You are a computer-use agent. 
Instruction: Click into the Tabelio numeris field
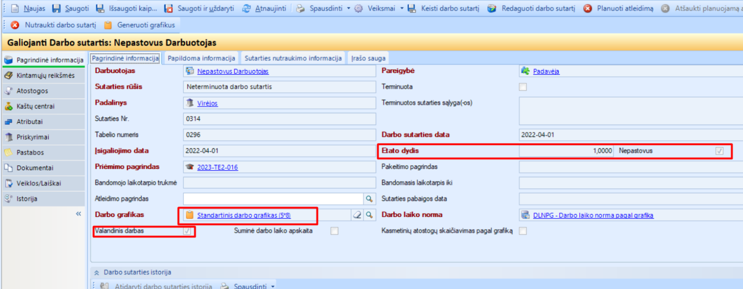click(x=280, y=135)
